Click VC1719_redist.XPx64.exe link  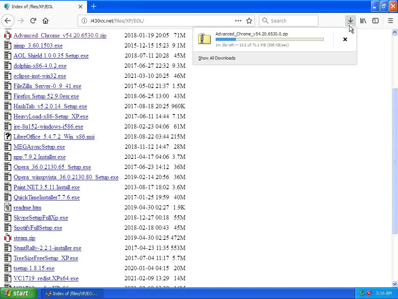46,278
